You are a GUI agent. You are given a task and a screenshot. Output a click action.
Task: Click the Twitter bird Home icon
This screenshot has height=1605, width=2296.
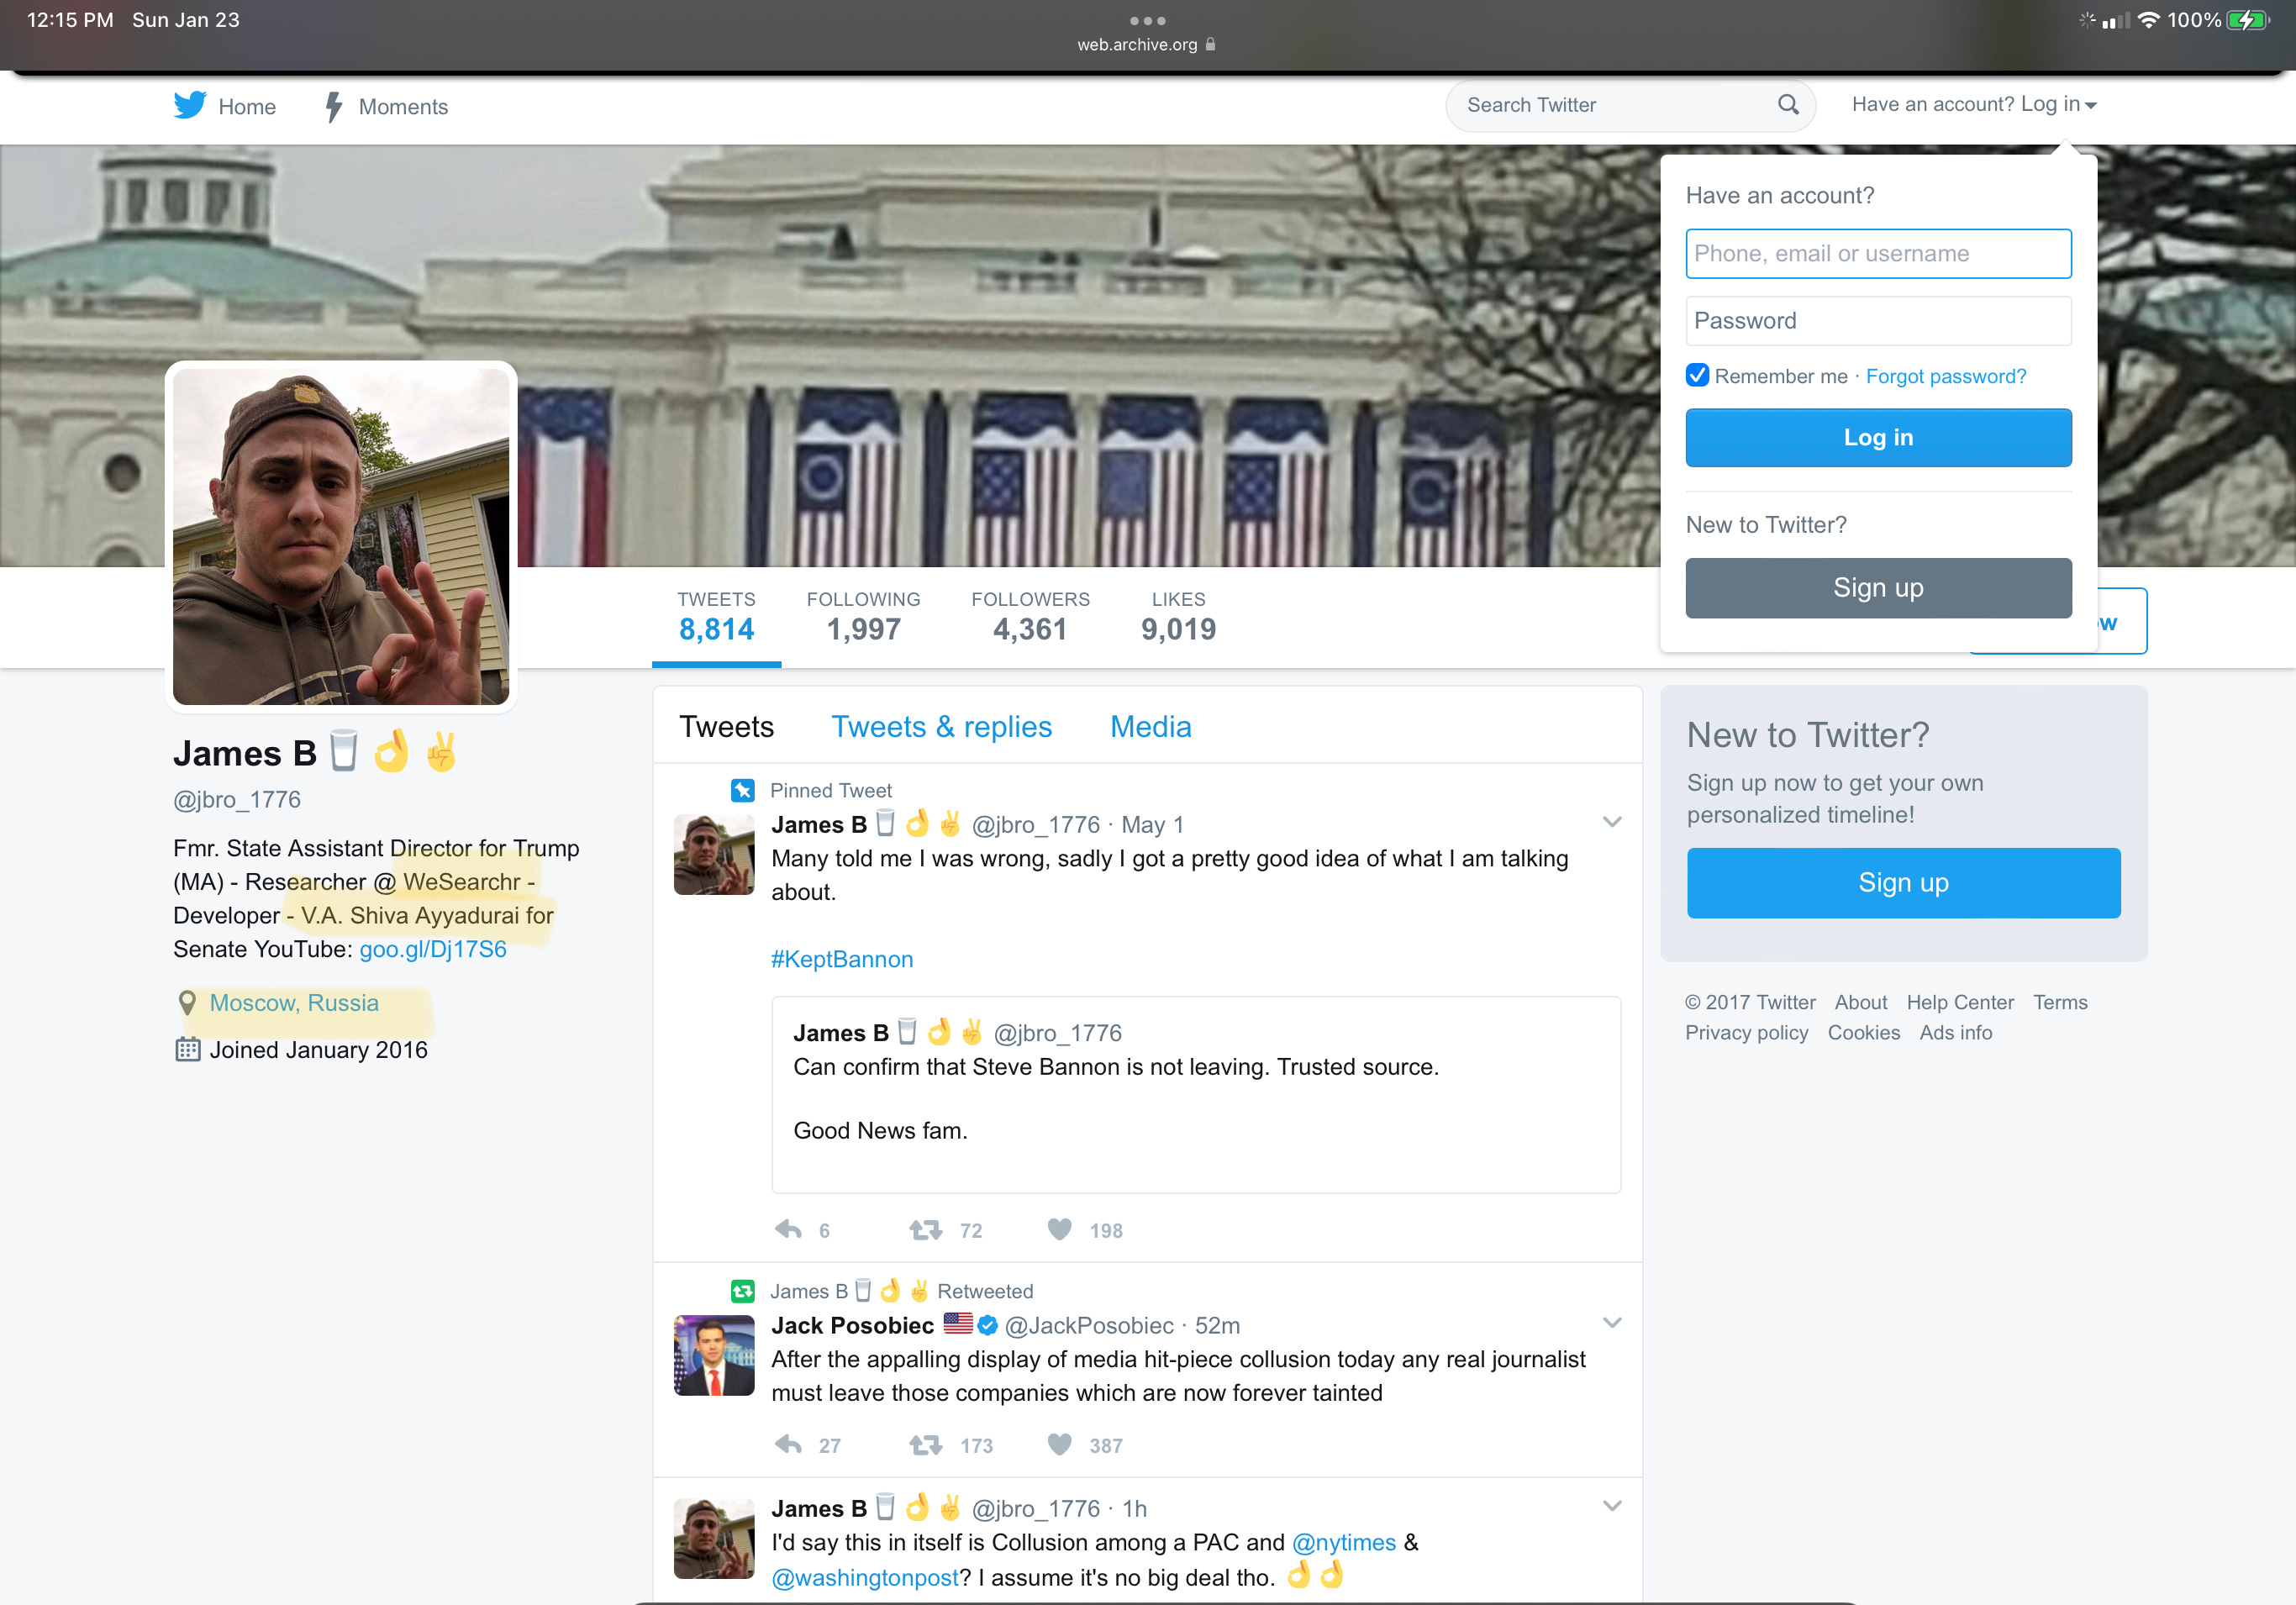[190, 105]
